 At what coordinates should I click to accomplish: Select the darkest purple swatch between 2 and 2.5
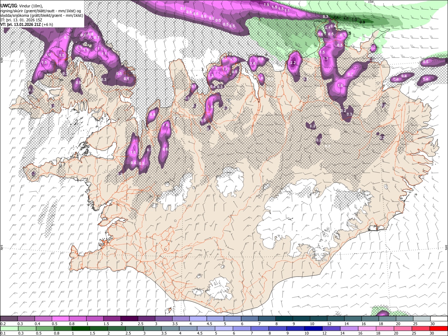(129, 319)
